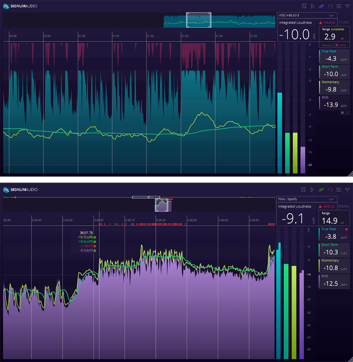Click the 01:03 marker on top timeline
Screen dimensions: 353x362
[x=185, y=36]
